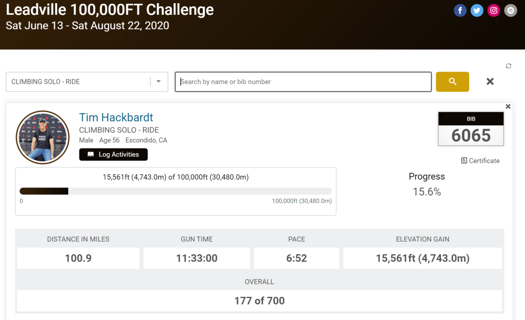
Task: Open the Facebook share icon
Action: click(x=460, y=11)
